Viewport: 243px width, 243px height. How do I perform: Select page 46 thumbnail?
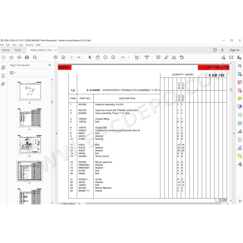(x=30, y=144)
